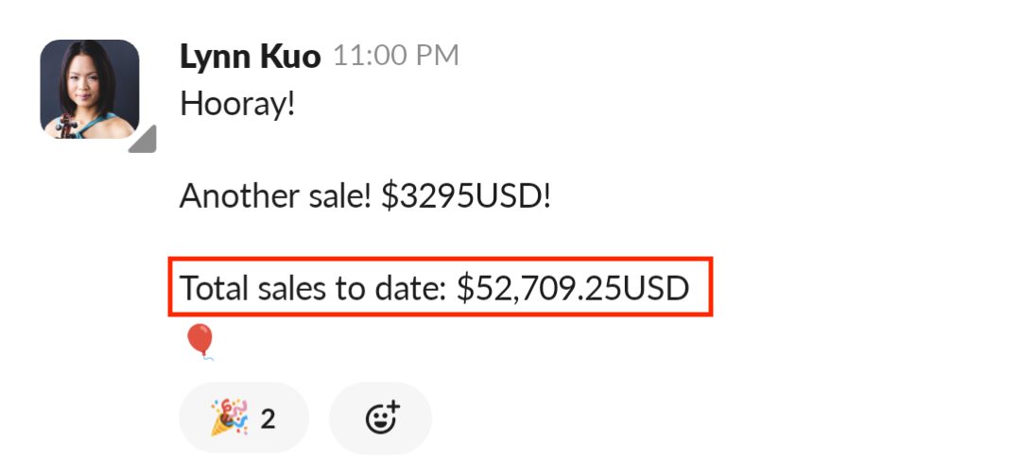This screenshot has height=476, width=1021.
Task: Click the add reaction smiley icon
Action: (x=380, y=417)
